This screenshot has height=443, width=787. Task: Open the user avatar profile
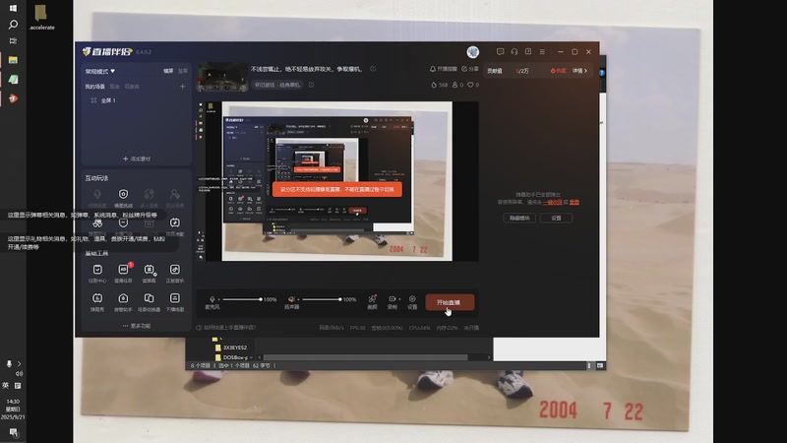473,52
